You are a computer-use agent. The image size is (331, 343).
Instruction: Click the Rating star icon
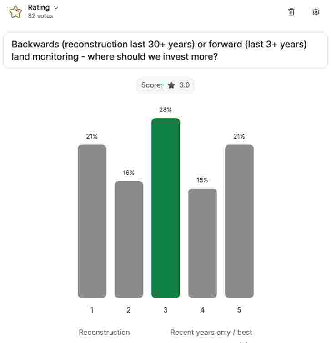[x=15, y=12]
